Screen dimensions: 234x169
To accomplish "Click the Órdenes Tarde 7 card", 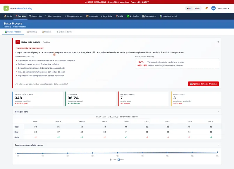I will (x=143, y=99).
